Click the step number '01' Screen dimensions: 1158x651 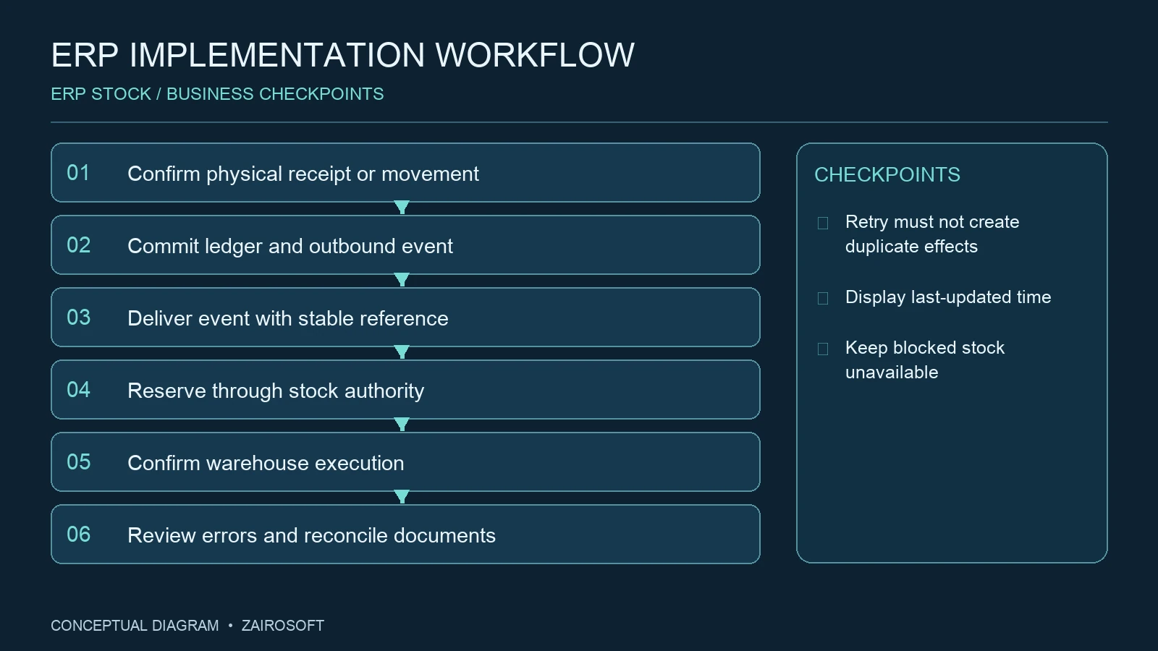(x=78, y=173)
